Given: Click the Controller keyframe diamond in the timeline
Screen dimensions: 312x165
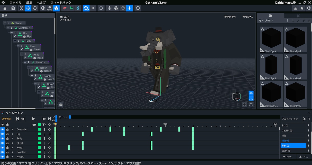Looking at the screenshot, I should click(x=49, y=129).
